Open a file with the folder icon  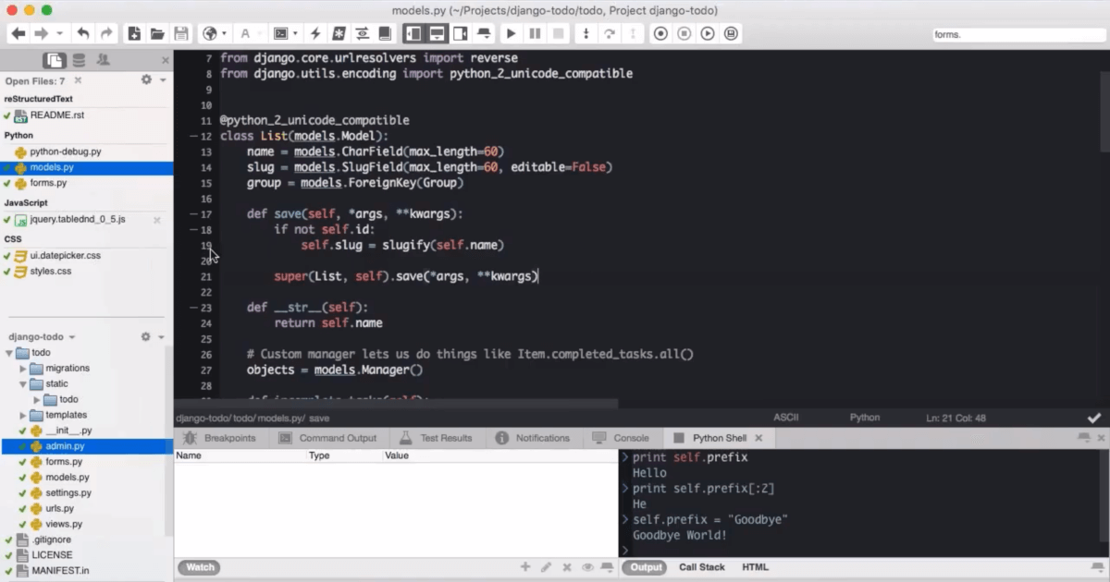157,33
